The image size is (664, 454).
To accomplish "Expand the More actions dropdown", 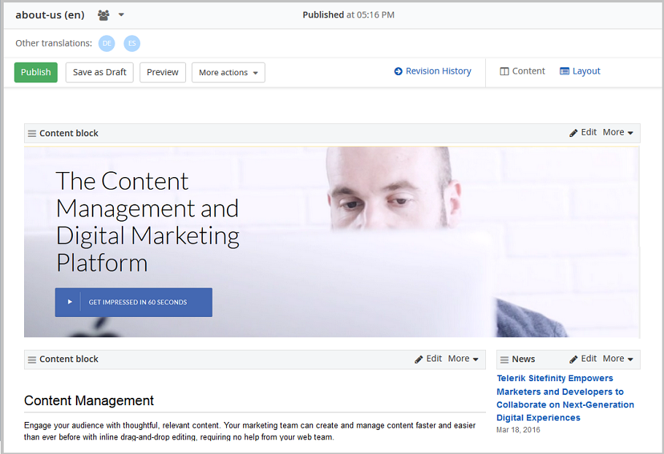I will 228,72.
